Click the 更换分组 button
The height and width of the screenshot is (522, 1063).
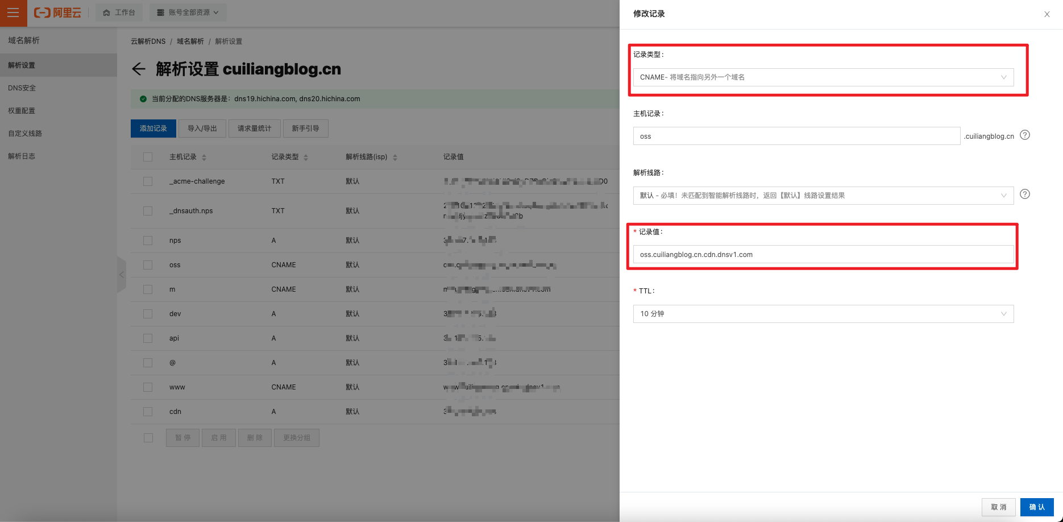tap(297, 438)
